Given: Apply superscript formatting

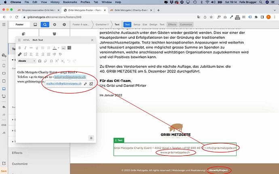Looking at the screenshot, I should coord(57,61).
